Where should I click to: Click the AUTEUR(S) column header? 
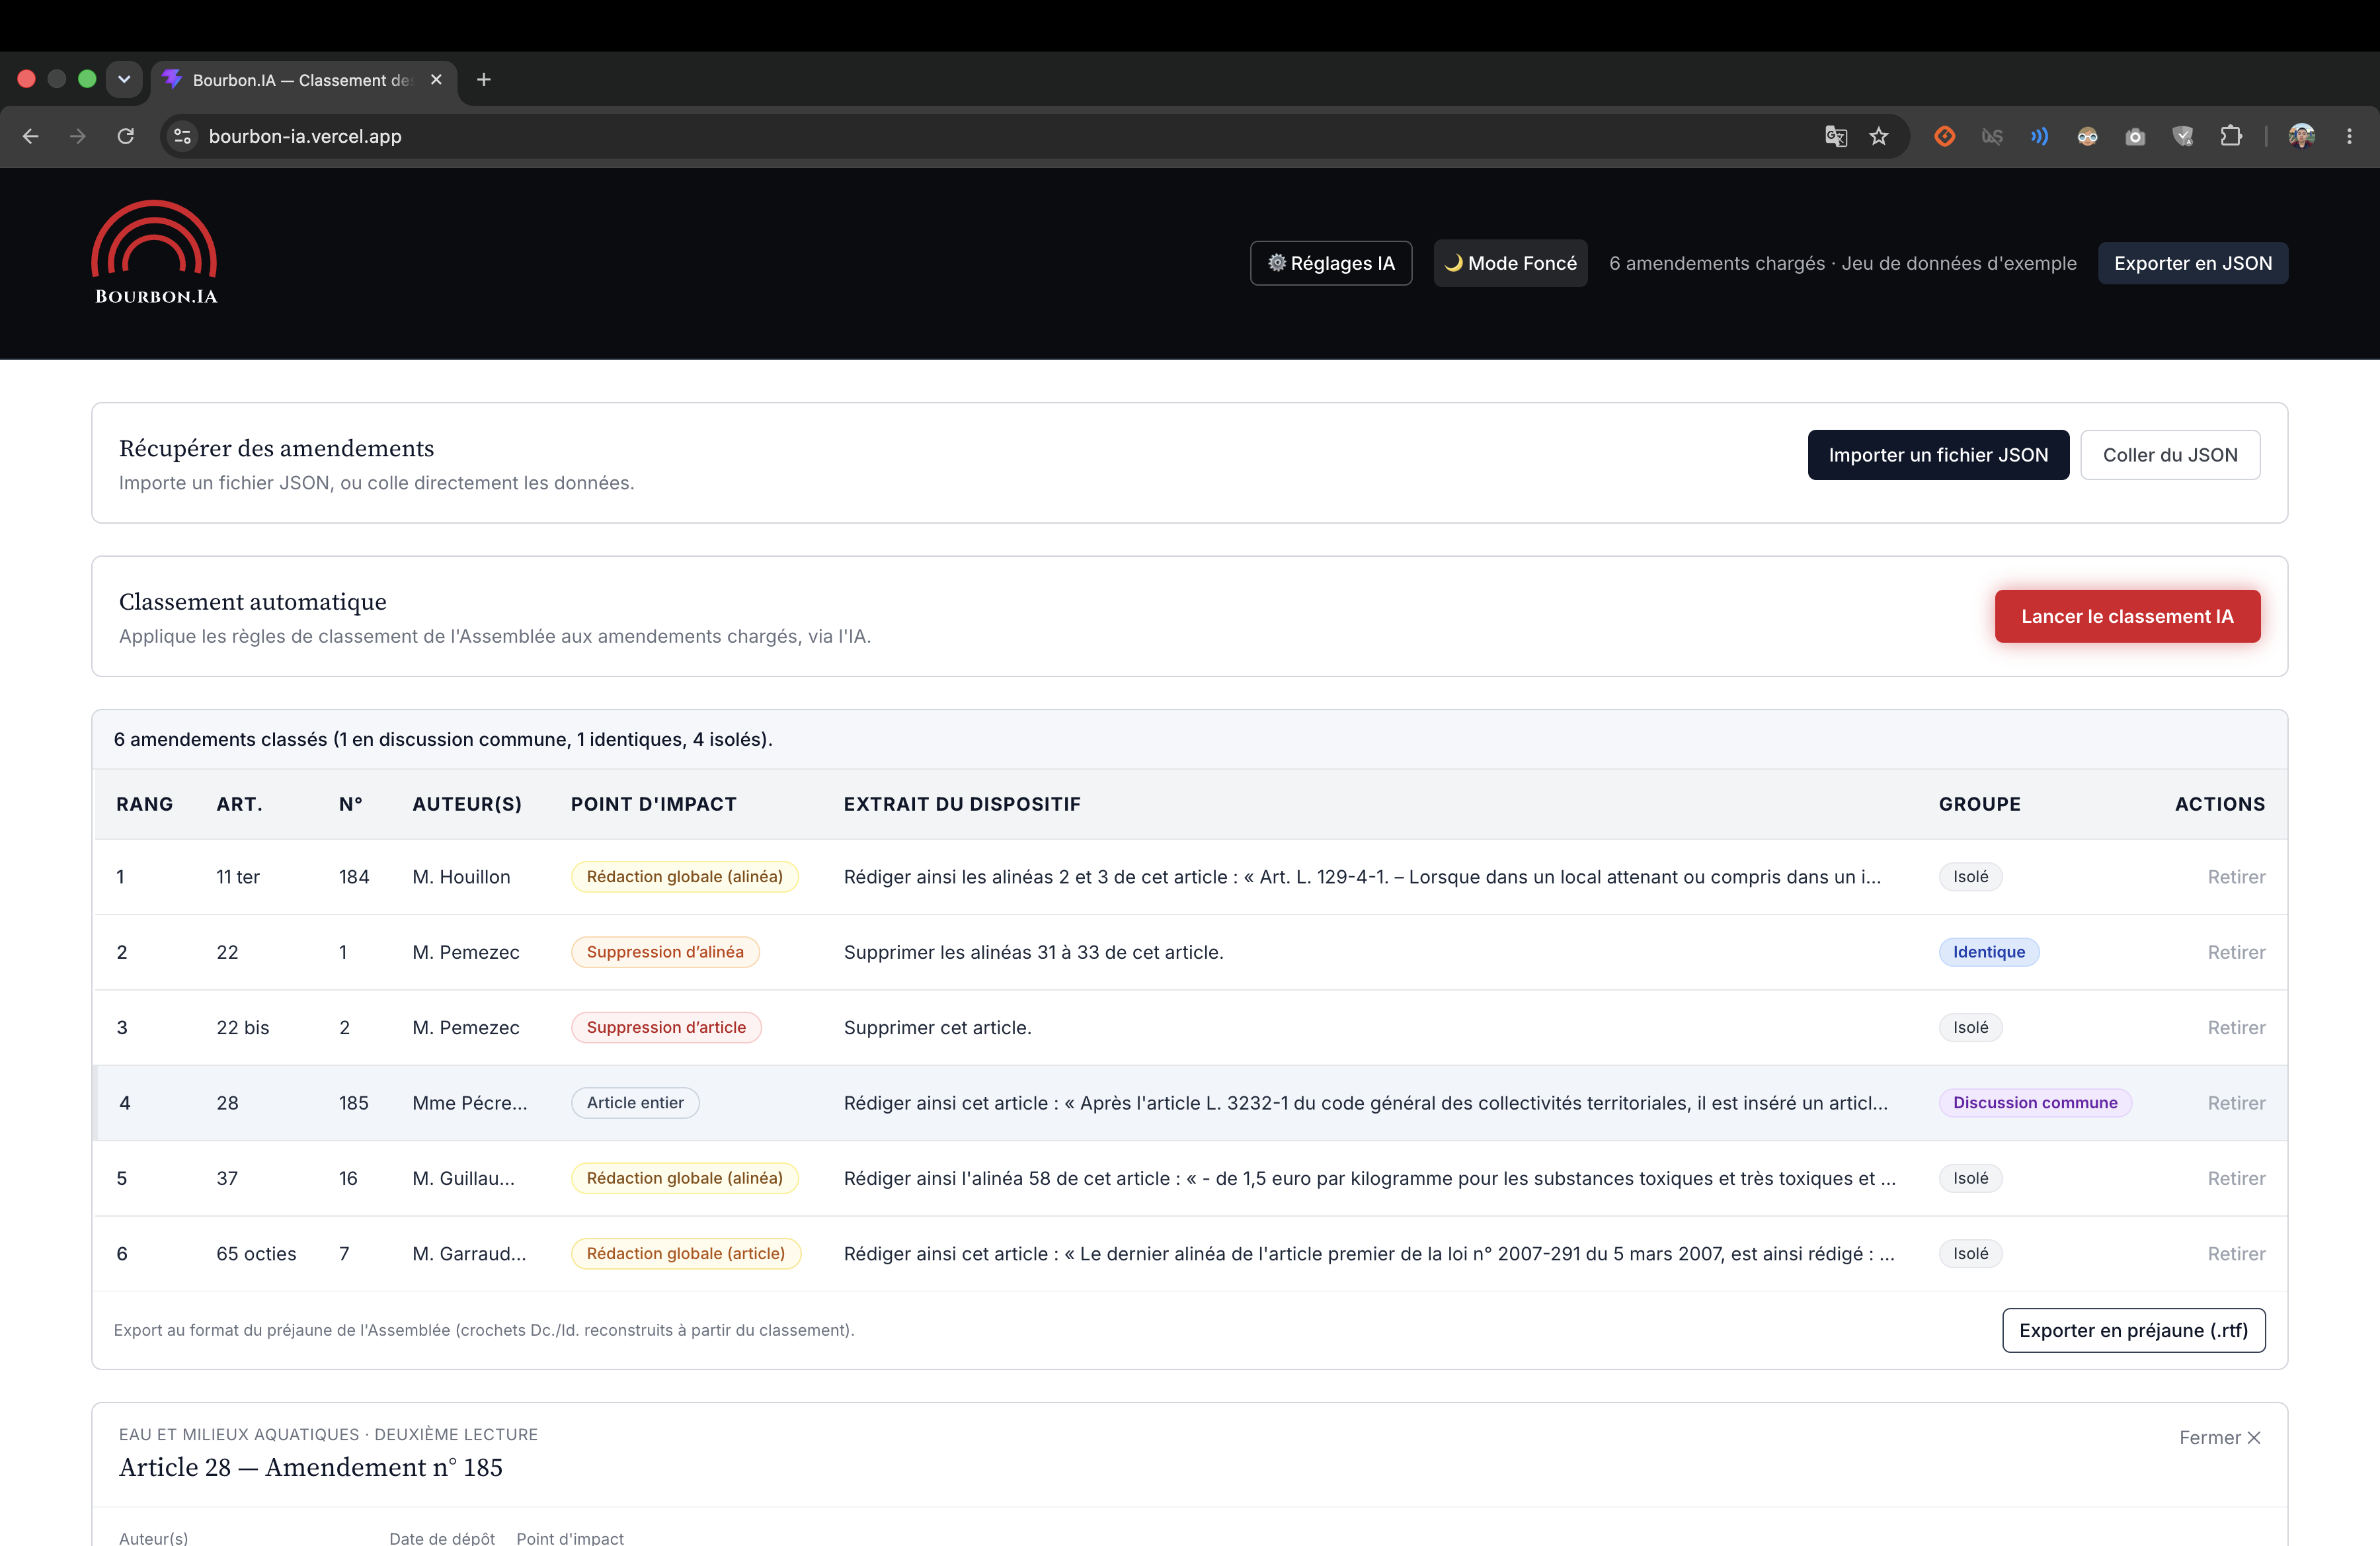[467, 804]
